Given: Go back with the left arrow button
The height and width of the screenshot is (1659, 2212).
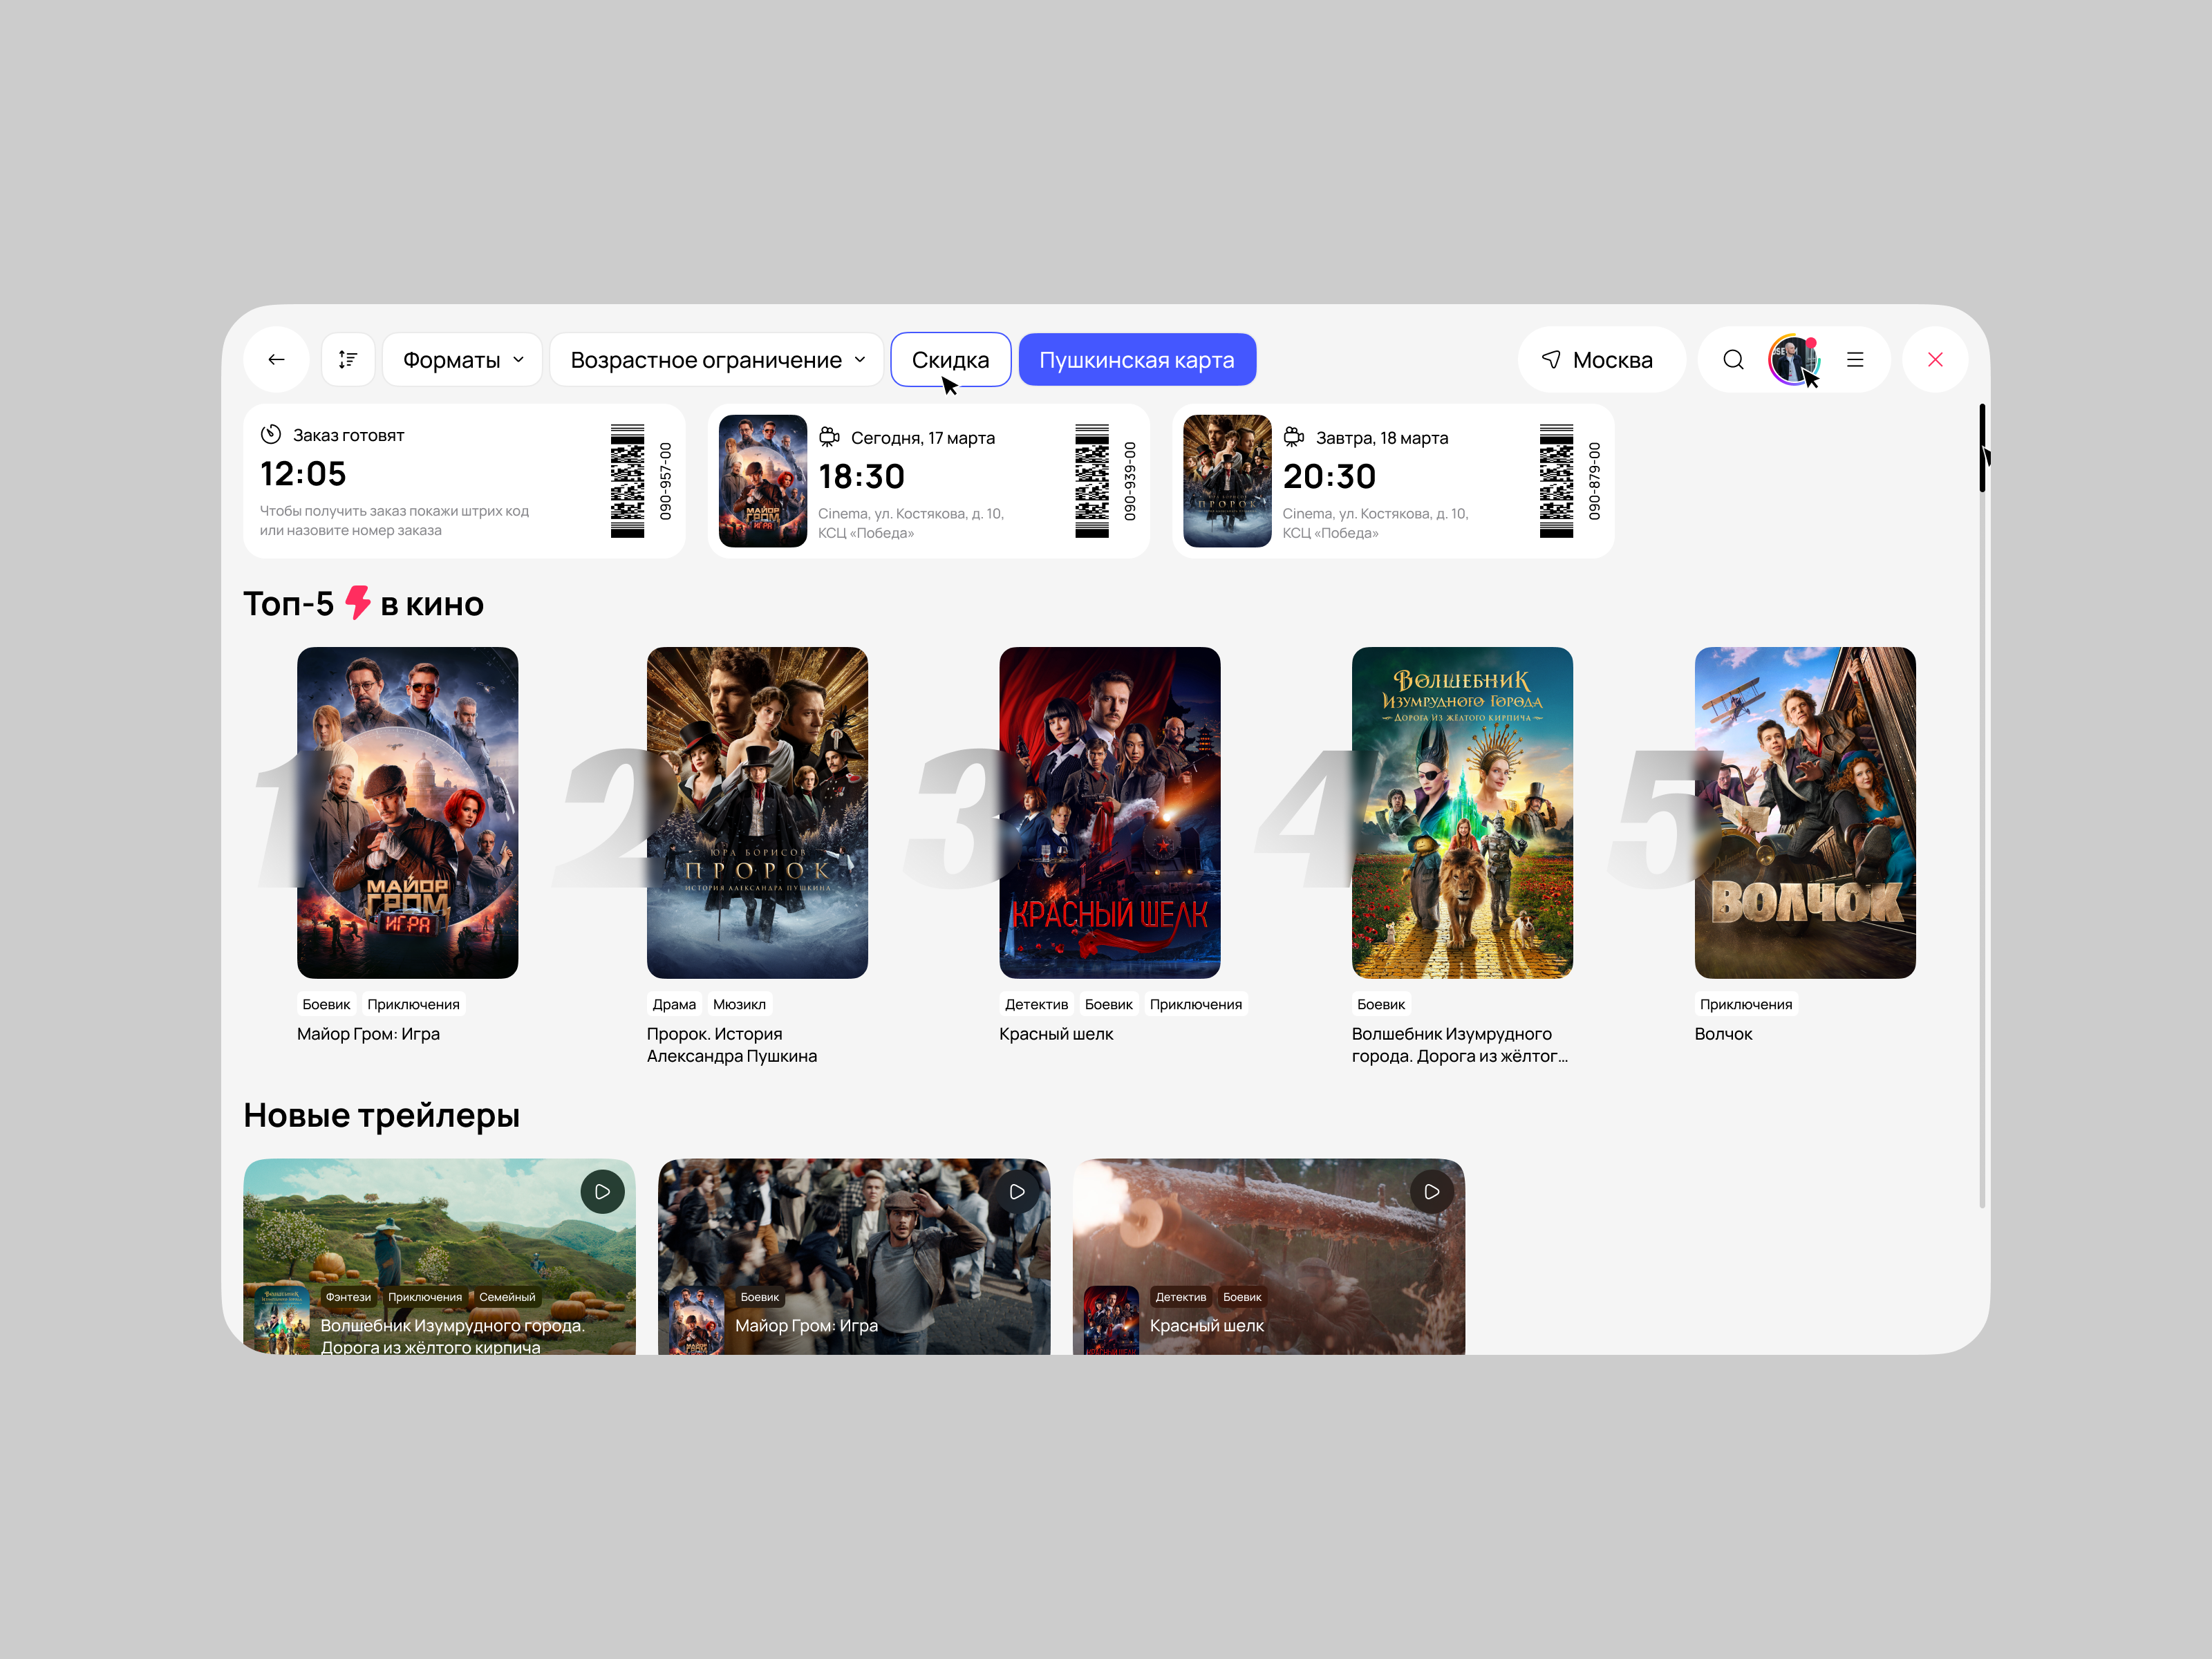Looking at the screenshot, I should pyautogui.click(x=276, y=360).
